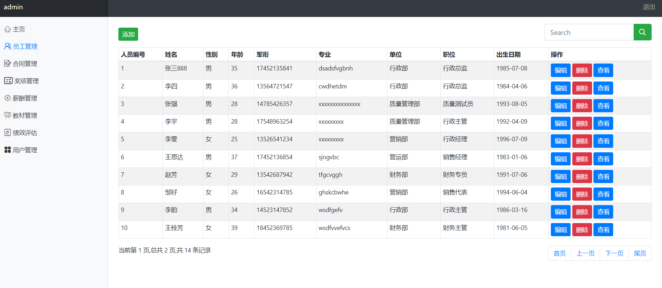The width and height of the screenshot is (662, 288).
Task: View 李四's details
Action: [x=603, y=88]
